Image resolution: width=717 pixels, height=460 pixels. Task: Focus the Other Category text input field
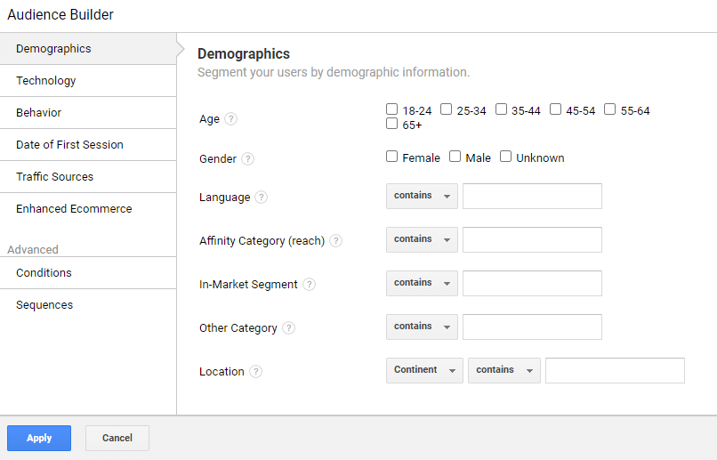tap(532, 327)
